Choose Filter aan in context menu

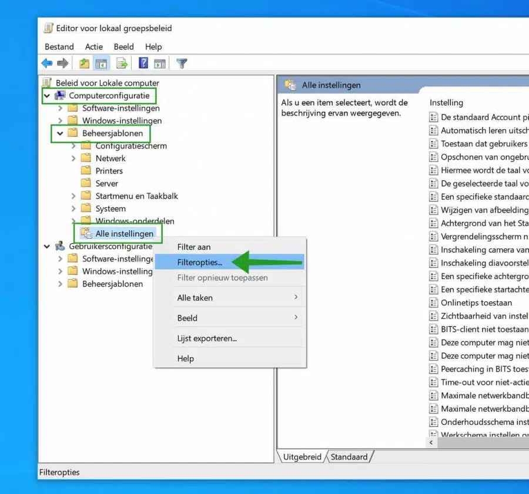point(230,247)
